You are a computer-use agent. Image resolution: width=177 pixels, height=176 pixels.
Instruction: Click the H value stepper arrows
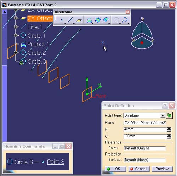(x=169, y=129)
